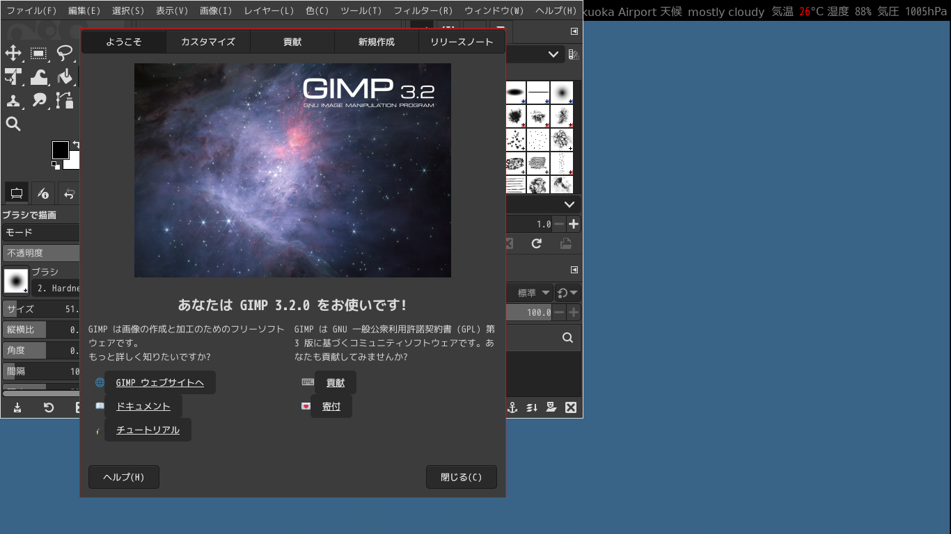Open the モード mode dropdown
This screenshot has height=534, width=951.
(42, 232)
